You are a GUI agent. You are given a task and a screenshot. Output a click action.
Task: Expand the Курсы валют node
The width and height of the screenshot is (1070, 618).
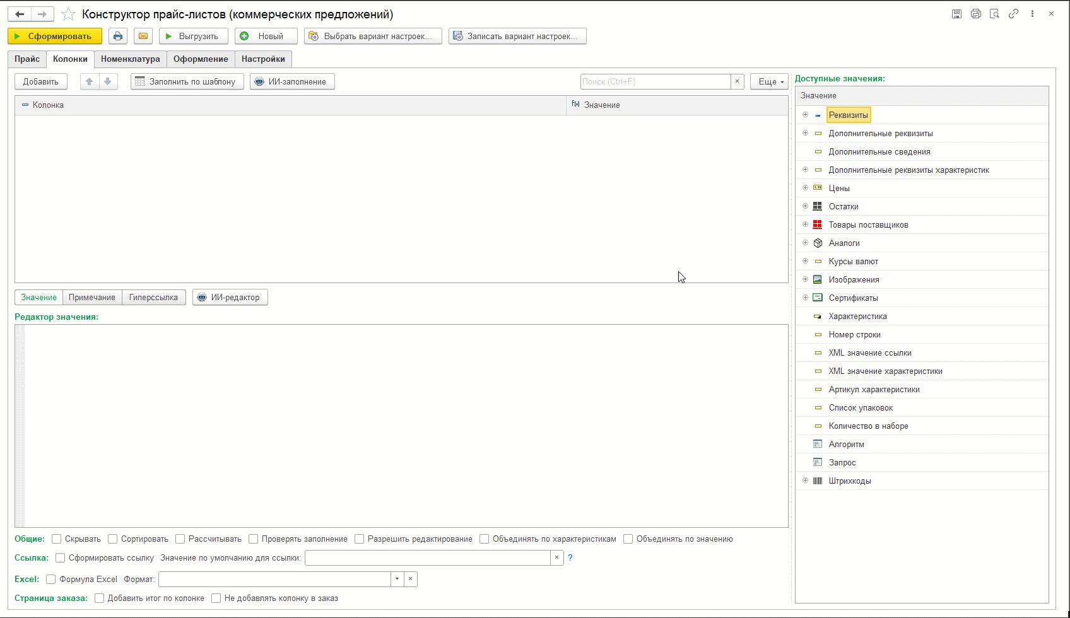(805, 261)
